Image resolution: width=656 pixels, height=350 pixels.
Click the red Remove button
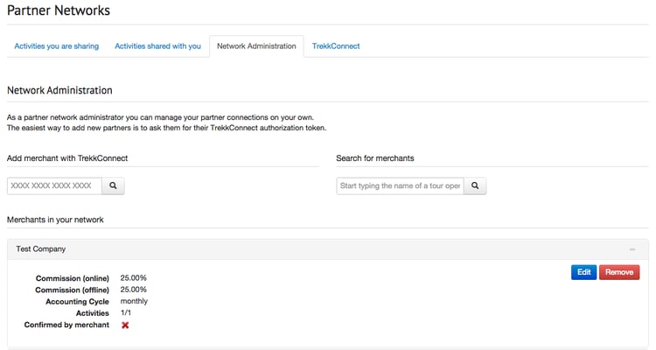619,272
